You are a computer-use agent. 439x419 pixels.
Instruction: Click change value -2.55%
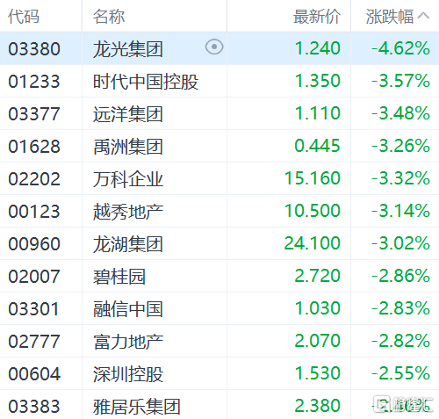400,373
